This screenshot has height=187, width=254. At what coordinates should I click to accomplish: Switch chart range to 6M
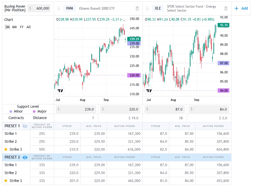[x=14, y=27]
